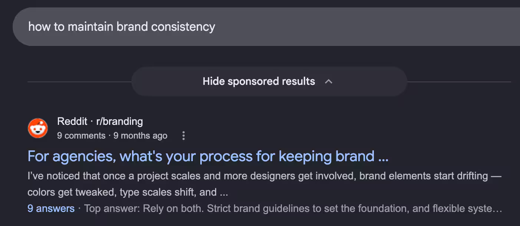
Task: Place cursor after the word "consistency" in search
Action: point(216,27)
